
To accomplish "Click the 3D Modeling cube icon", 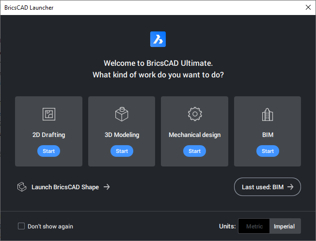I will (x=122, y=114).
